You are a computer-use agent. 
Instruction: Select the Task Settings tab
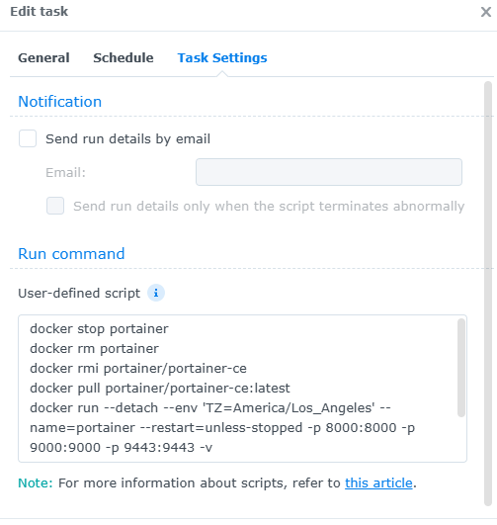(222, 58)
